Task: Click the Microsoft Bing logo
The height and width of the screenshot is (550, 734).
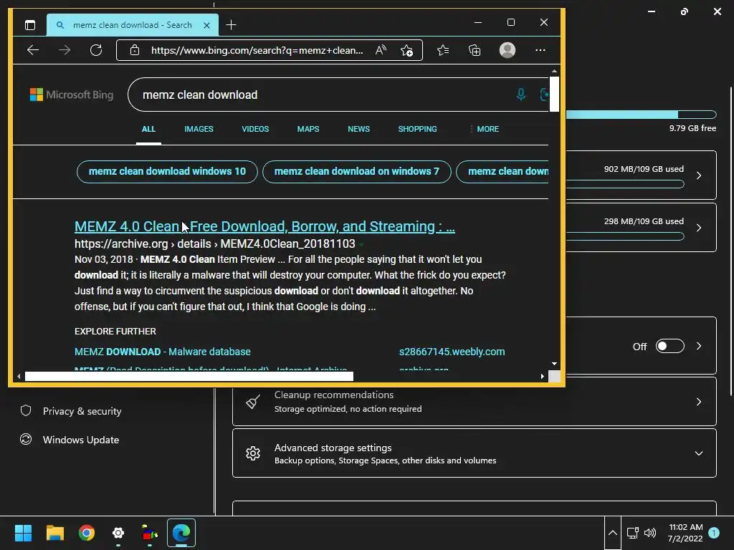Action: 72,95
